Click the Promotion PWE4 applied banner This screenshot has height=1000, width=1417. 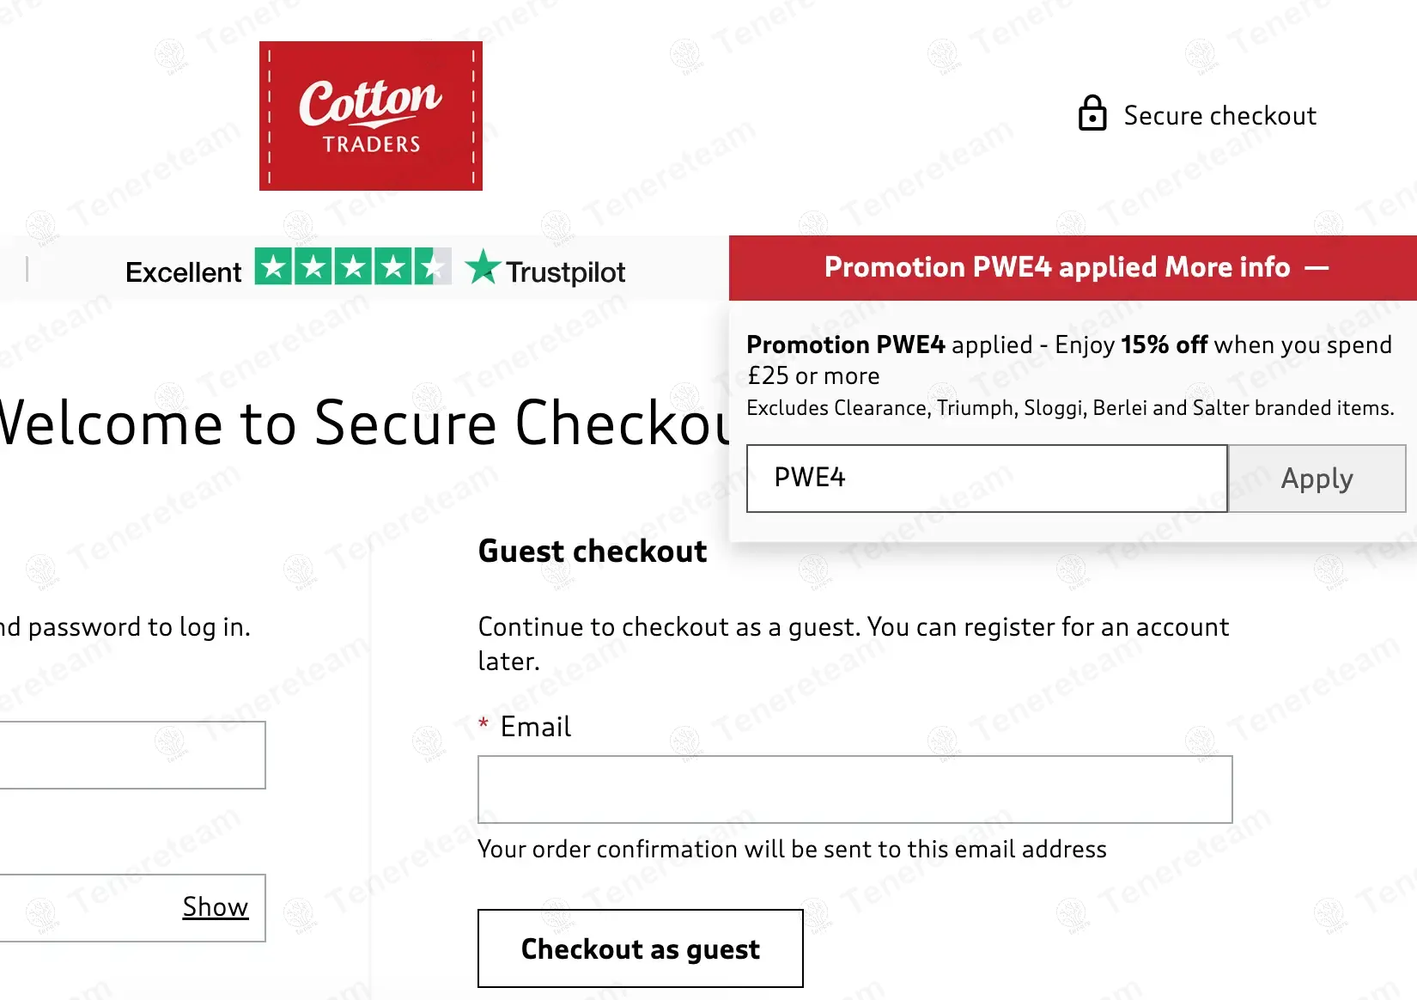(x=1056, y=268)
